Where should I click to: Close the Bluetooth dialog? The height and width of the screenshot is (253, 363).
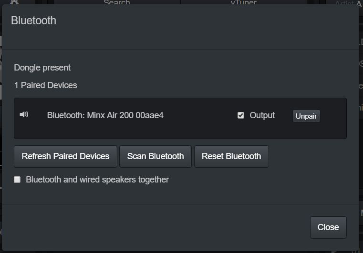tap(328, 227)
